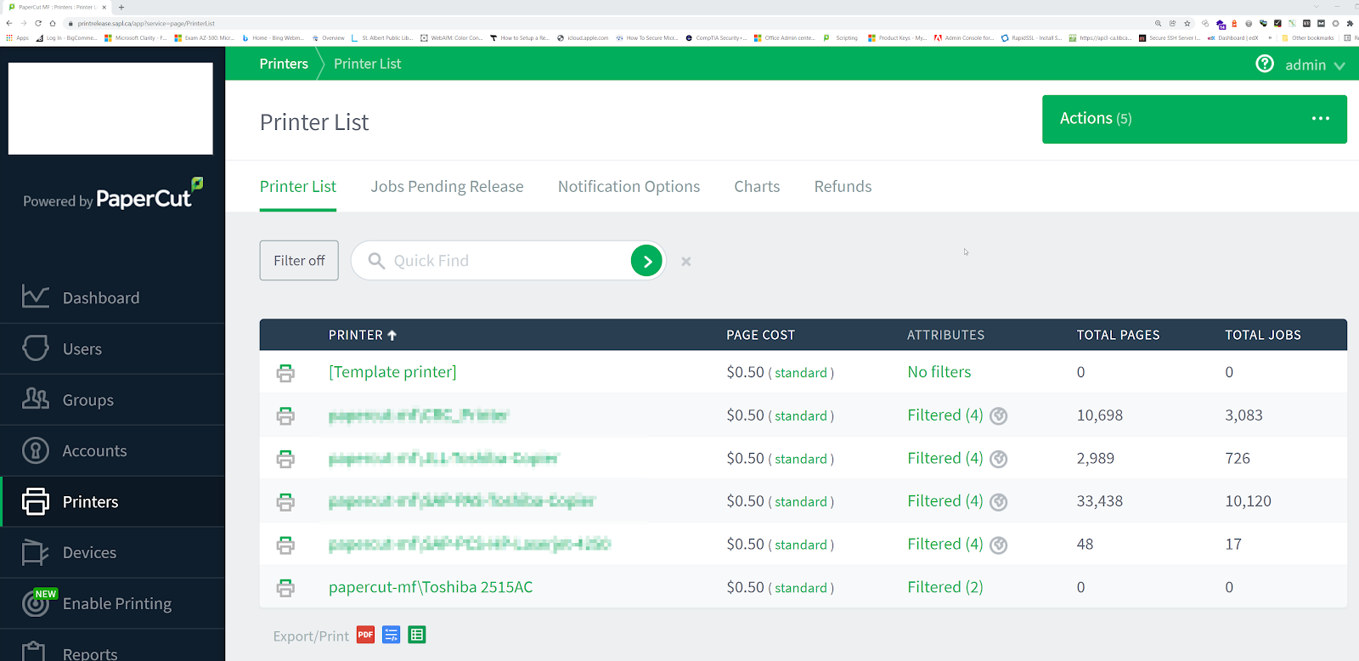Screen dimensions: 1359x661
Task: Open the Devices sidebar icon
Action: tap(35, 552)
